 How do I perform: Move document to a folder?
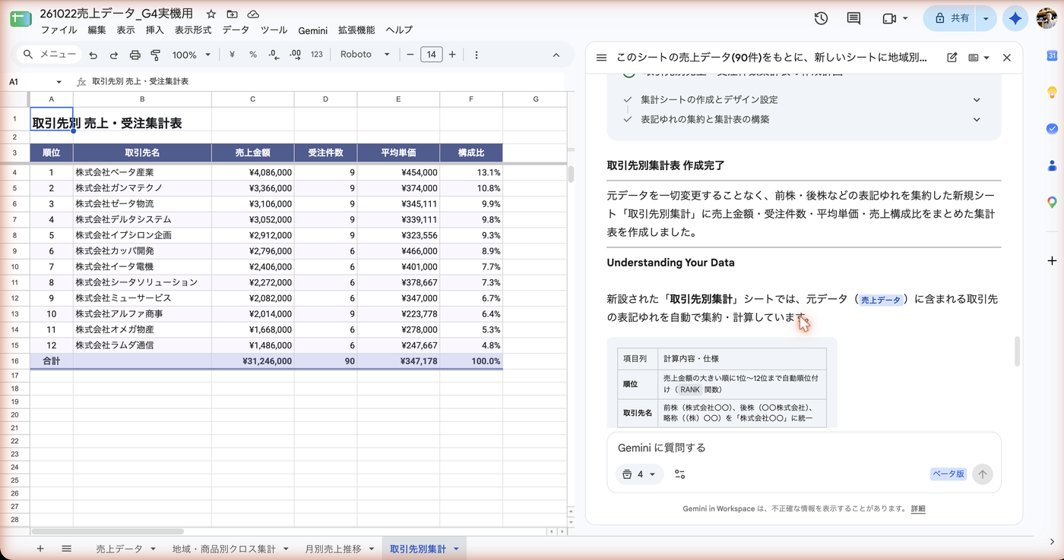click(x=232, y=14)
